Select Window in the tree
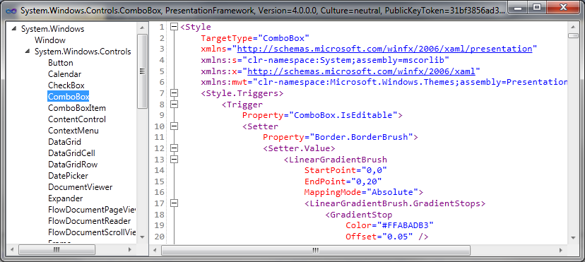 tap(50, 40)
